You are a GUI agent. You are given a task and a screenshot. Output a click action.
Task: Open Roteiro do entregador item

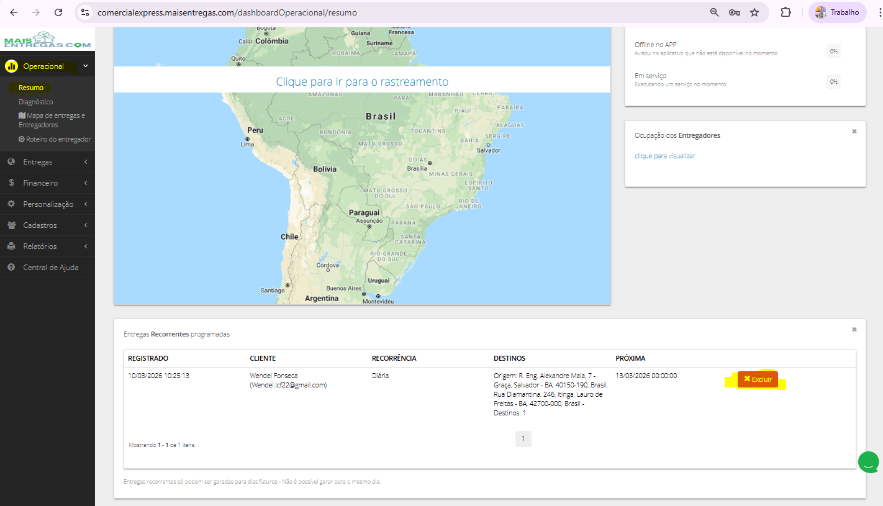(55, 139)
